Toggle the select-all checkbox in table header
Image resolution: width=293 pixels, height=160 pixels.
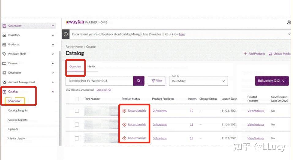click(x=77, y=99)
